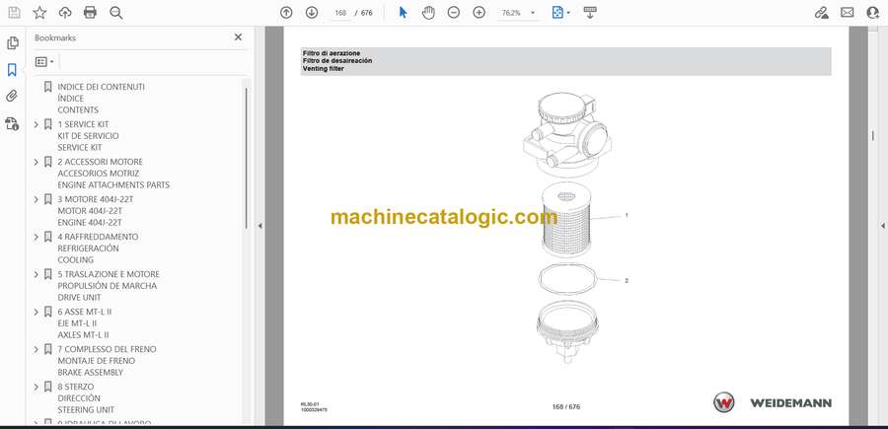
Task: Zoom in with plus button
Action: [x=479, y=13]
